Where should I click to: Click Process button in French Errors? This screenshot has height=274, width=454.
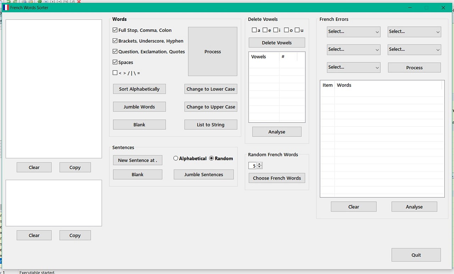414,67
